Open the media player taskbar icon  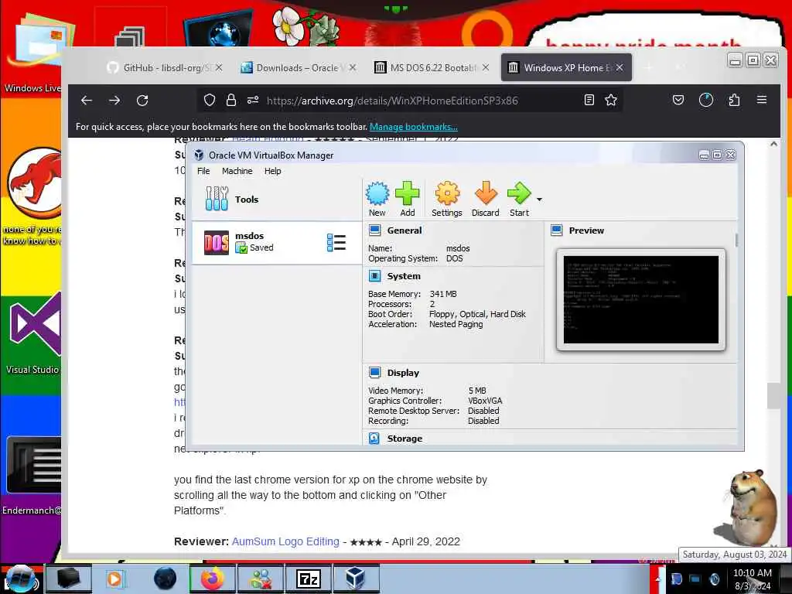click(x=114, y=579)
